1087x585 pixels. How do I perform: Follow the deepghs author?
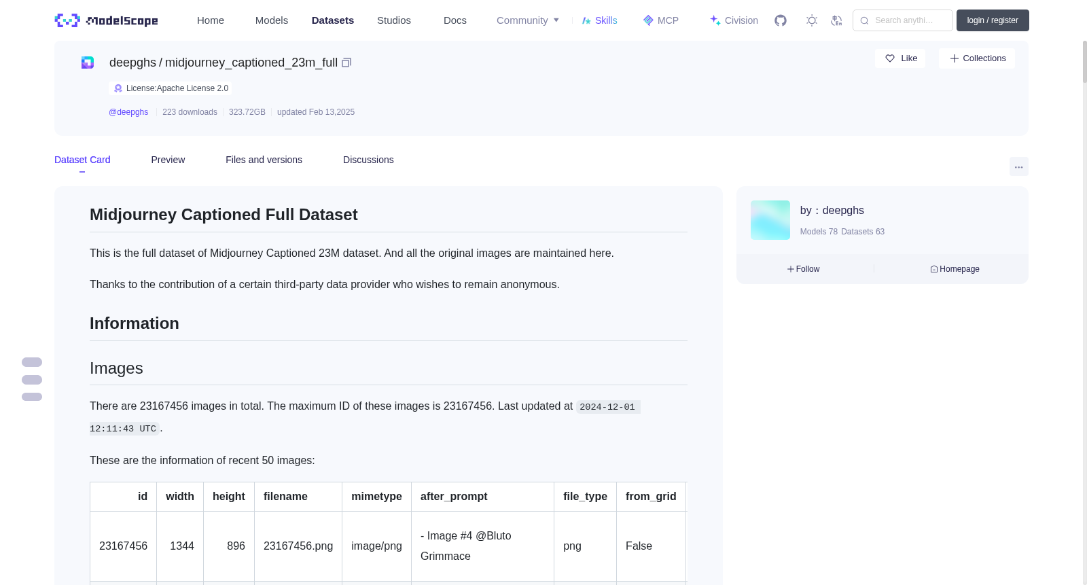coord(804,269)
